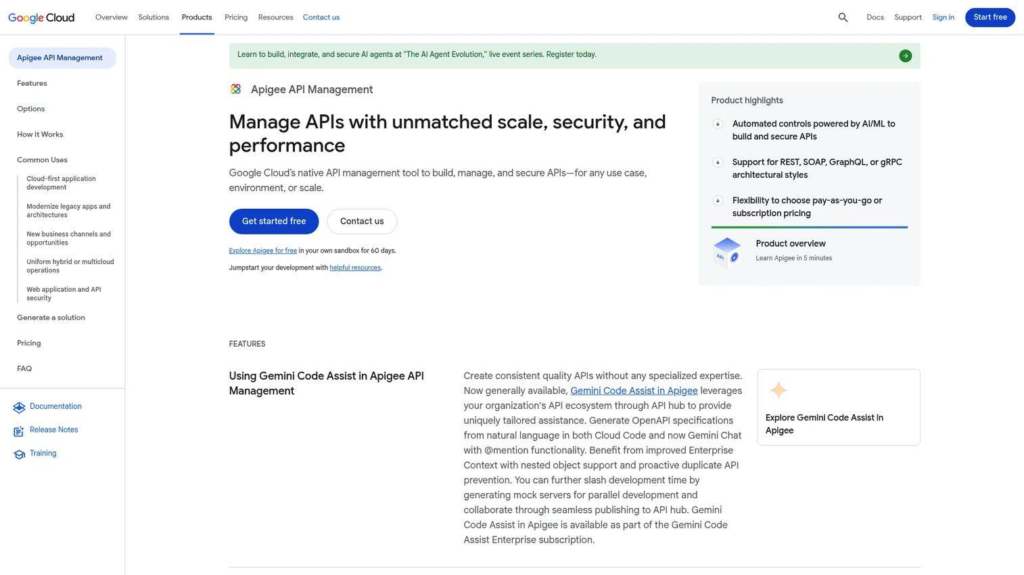Viewport: 1024px width, 575px height.
Task: Click the Start free button
Action: coord(990,18)
